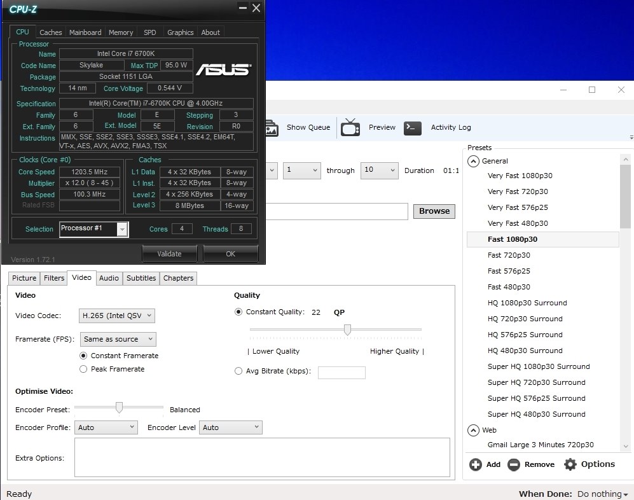Image resolution: width=634 pixels, height=500 pixels.
Task: Open the Video Codec dropdown
Action: click(x=117, y=316)
